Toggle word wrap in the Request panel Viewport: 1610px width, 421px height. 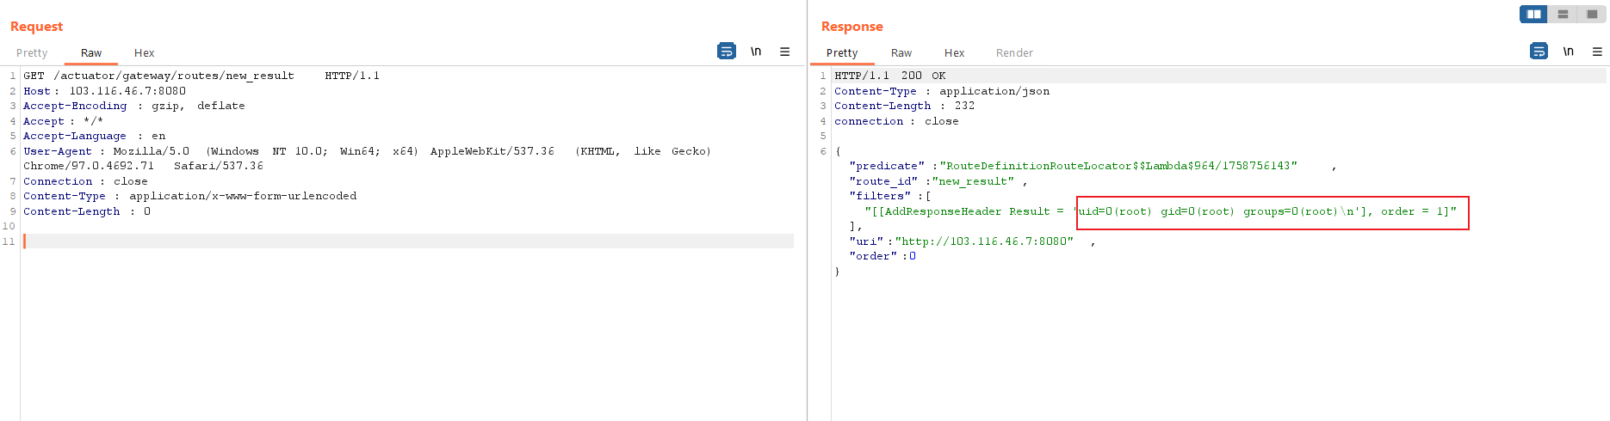[x=726, y=52]
